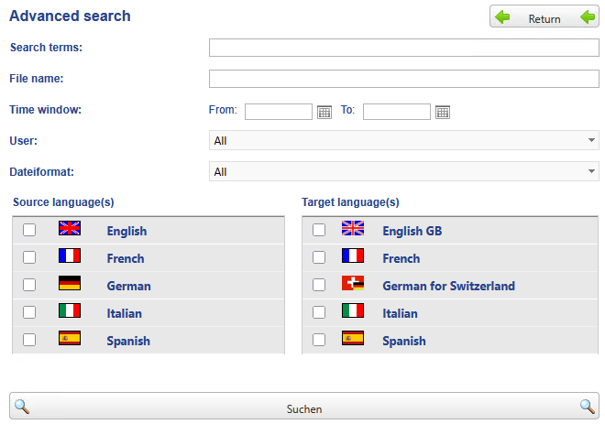
Task: Click the Spanish flag in source languages
Action: [x=70, y=339]
